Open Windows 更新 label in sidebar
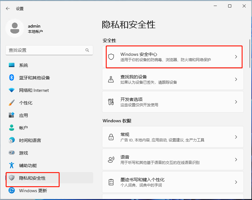Screen dimensions: 252x200 click(x=33, y=191)
